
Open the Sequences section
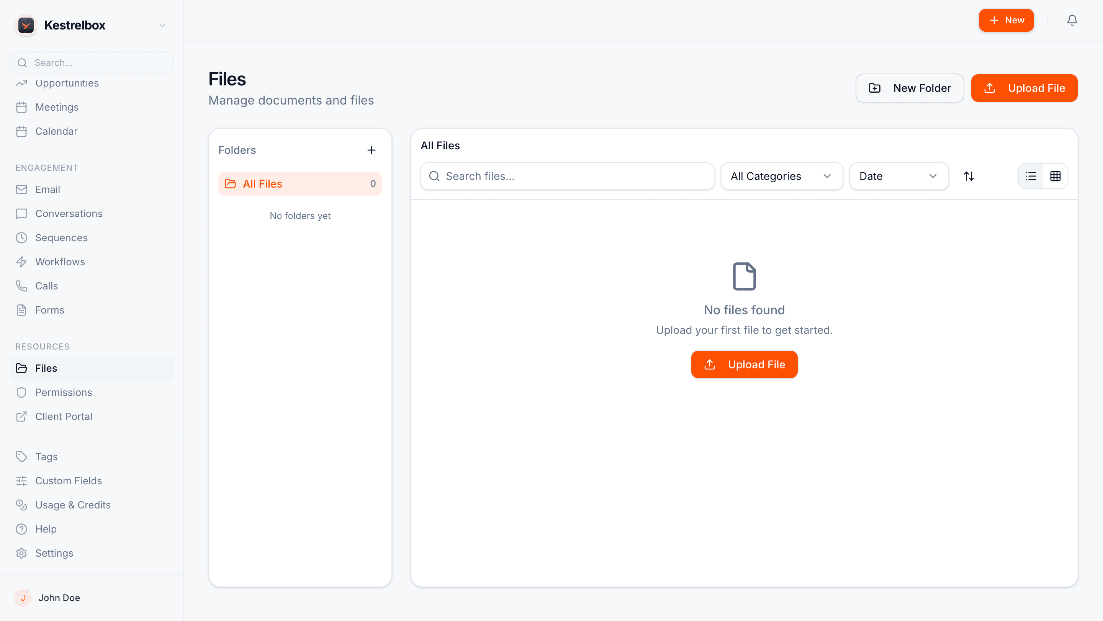(x=61, y=237)
